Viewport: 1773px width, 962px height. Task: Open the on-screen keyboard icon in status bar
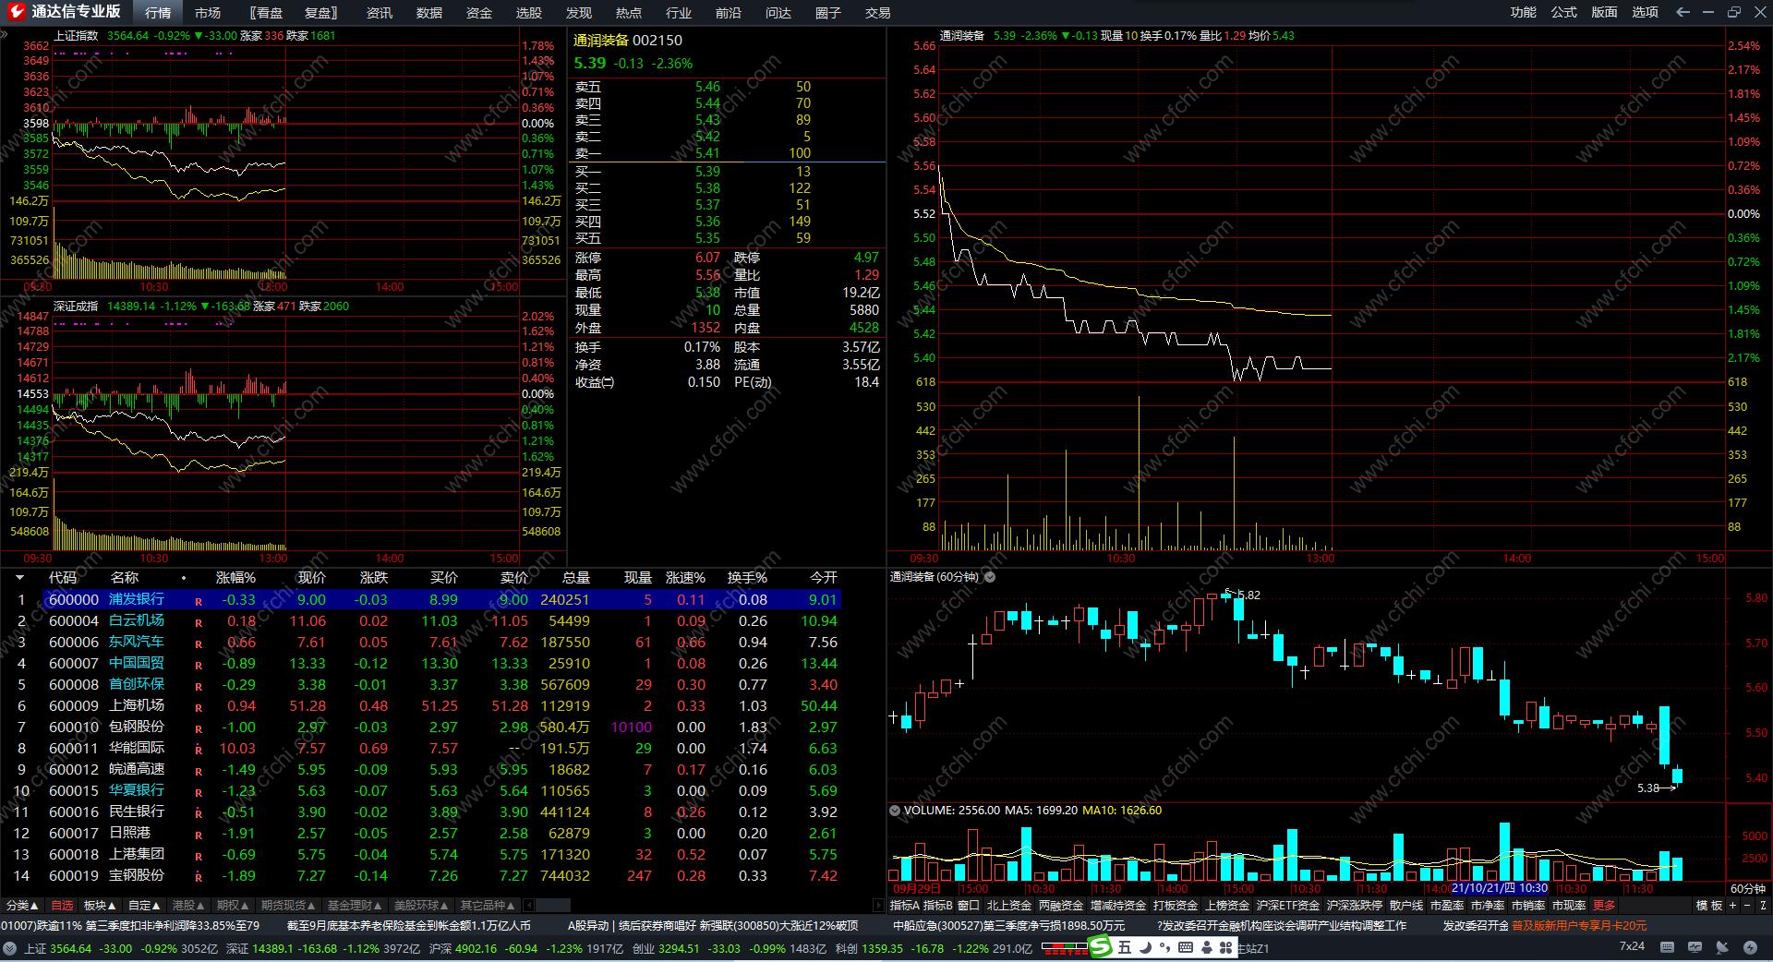[1667, 947]
